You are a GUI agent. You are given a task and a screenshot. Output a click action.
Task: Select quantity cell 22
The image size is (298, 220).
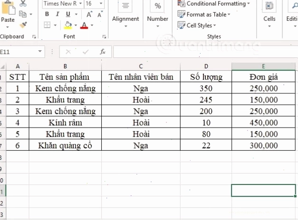click(206, 145)
